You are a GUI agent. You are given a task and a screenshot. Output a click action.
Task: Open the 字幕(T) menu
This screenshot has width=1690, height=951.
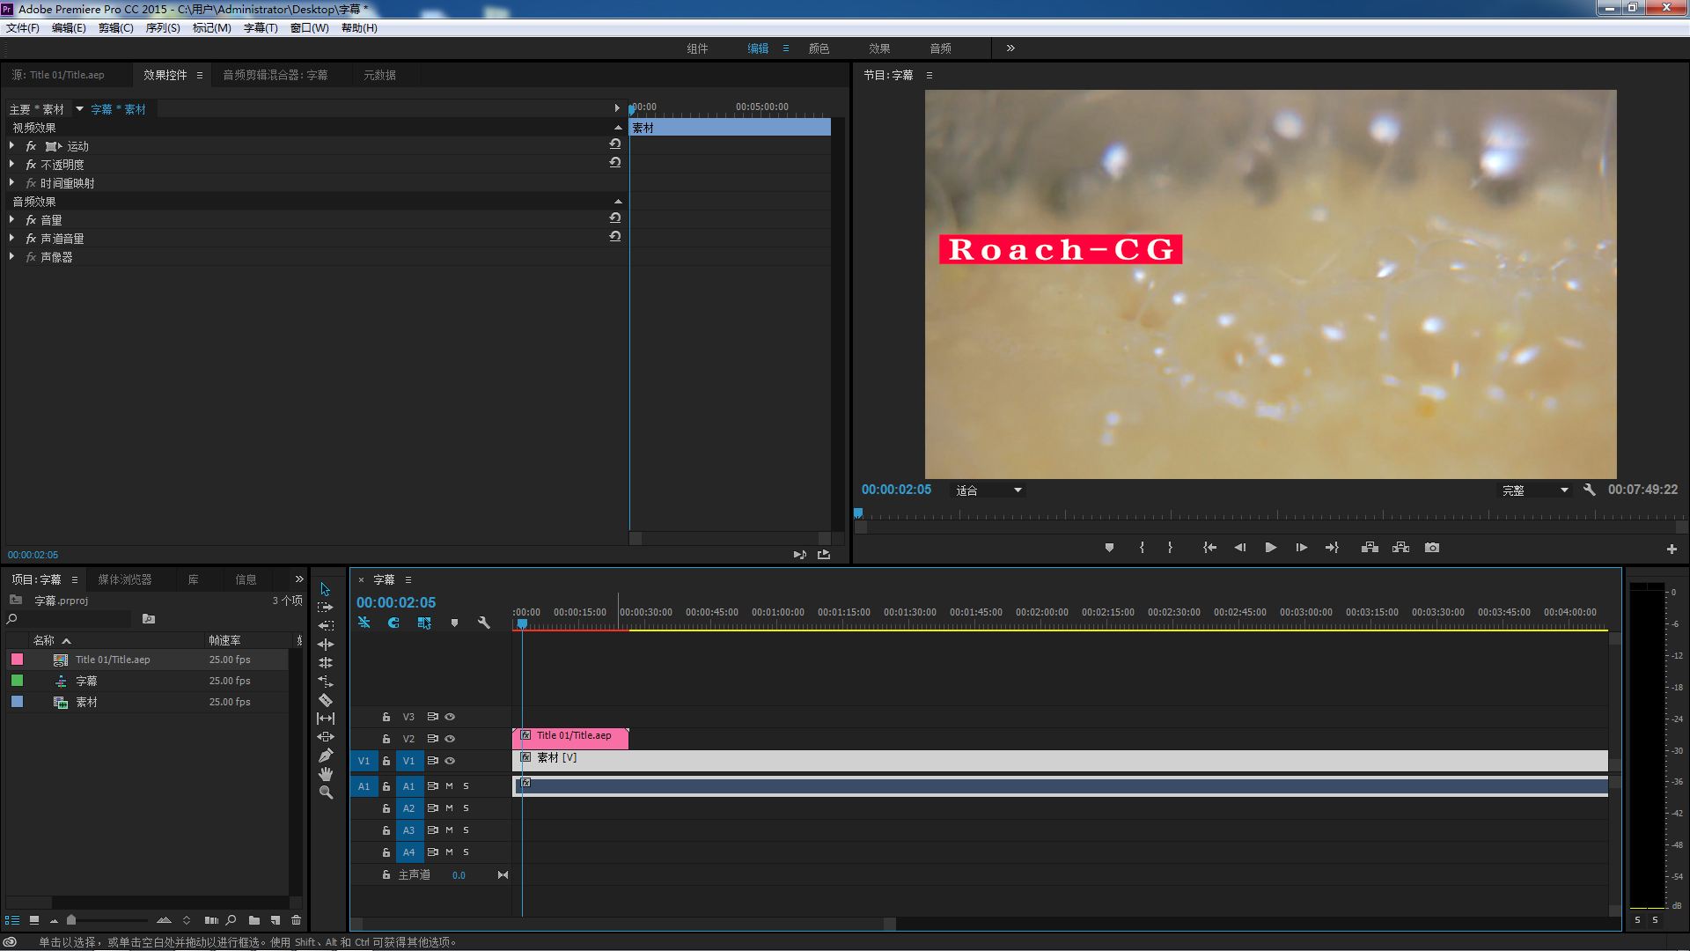tap(260, 27)
